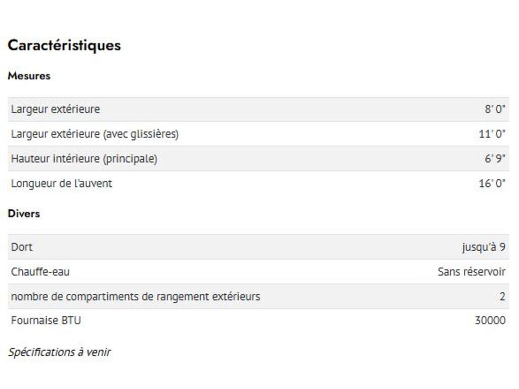Click the jusqu'à 9 value
The image size is (519, 389).
[x=484, y=247]
